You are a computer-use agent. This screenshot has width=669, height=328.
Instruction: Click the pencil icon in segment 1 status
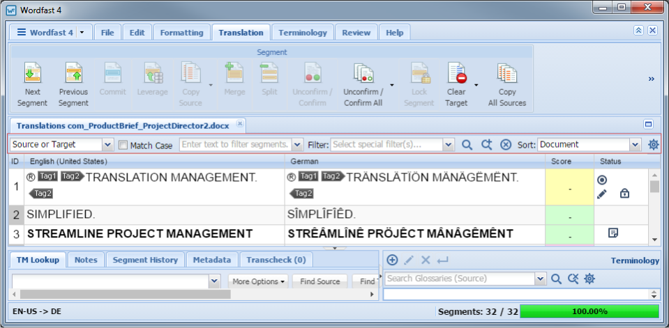coord(601,194)
